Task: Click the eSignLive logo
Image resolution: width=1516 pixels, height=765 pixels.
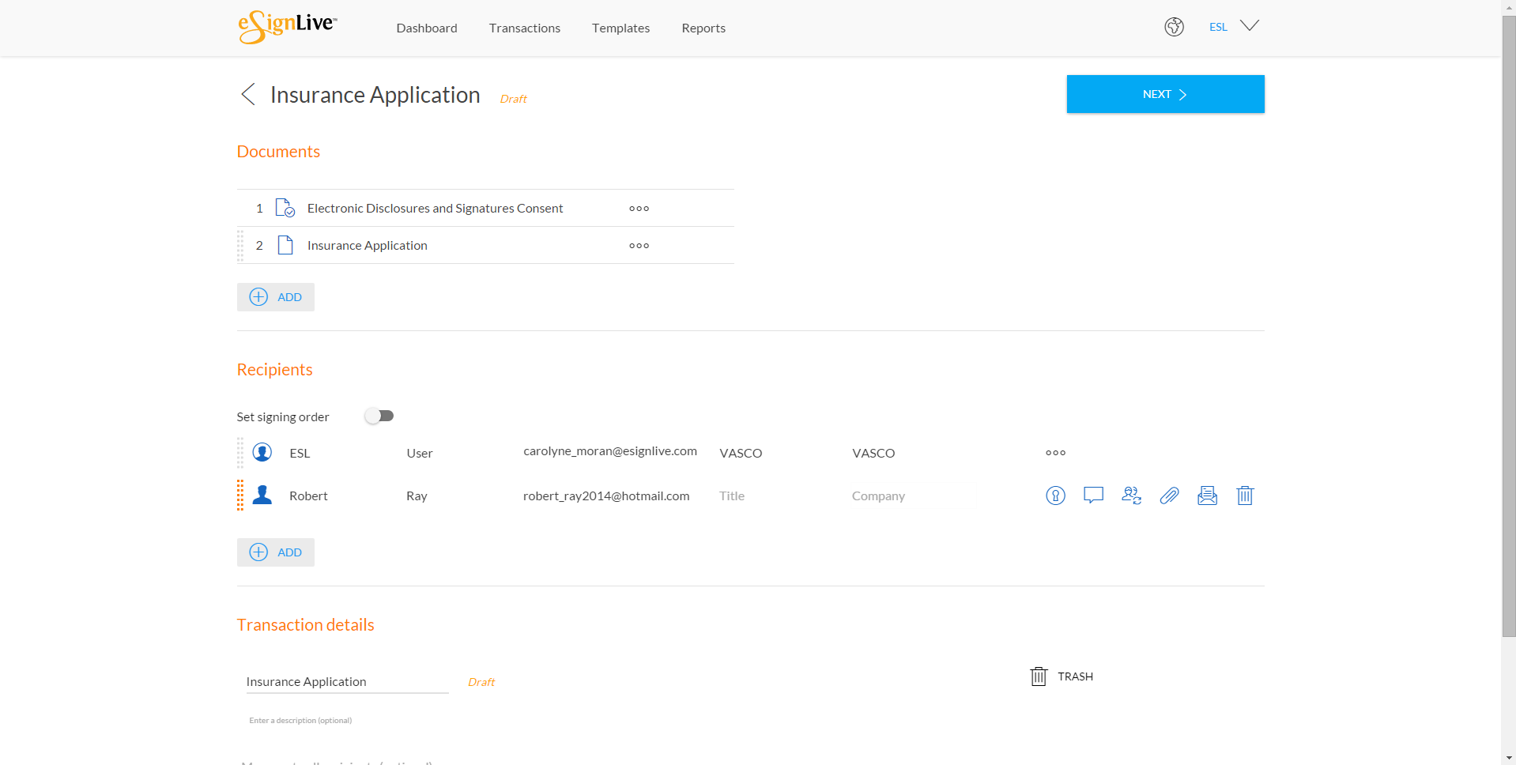Action: click(285, 27)
